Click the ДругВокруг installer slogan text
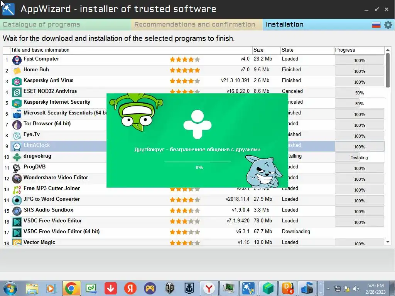 pyautogui.click(x=197, y=149)
